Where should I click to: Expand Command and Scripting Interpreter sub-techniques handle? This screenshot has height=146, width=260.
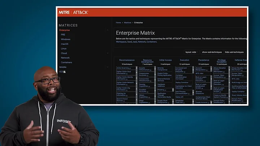(x=193, y=70)
